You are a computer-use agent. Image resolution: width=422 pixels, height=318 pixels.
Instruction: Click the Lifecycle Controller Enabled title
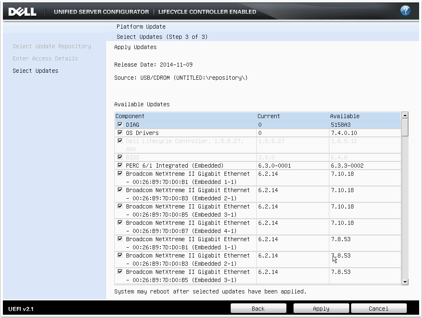tap(207, 12)
